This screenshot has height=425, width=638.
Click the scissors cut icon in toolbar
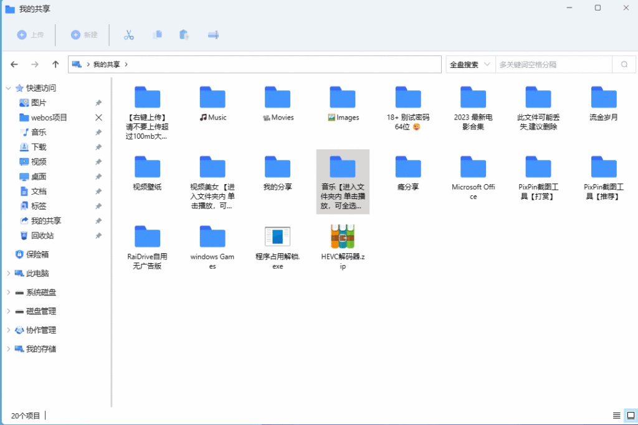[x=129, y=35]
